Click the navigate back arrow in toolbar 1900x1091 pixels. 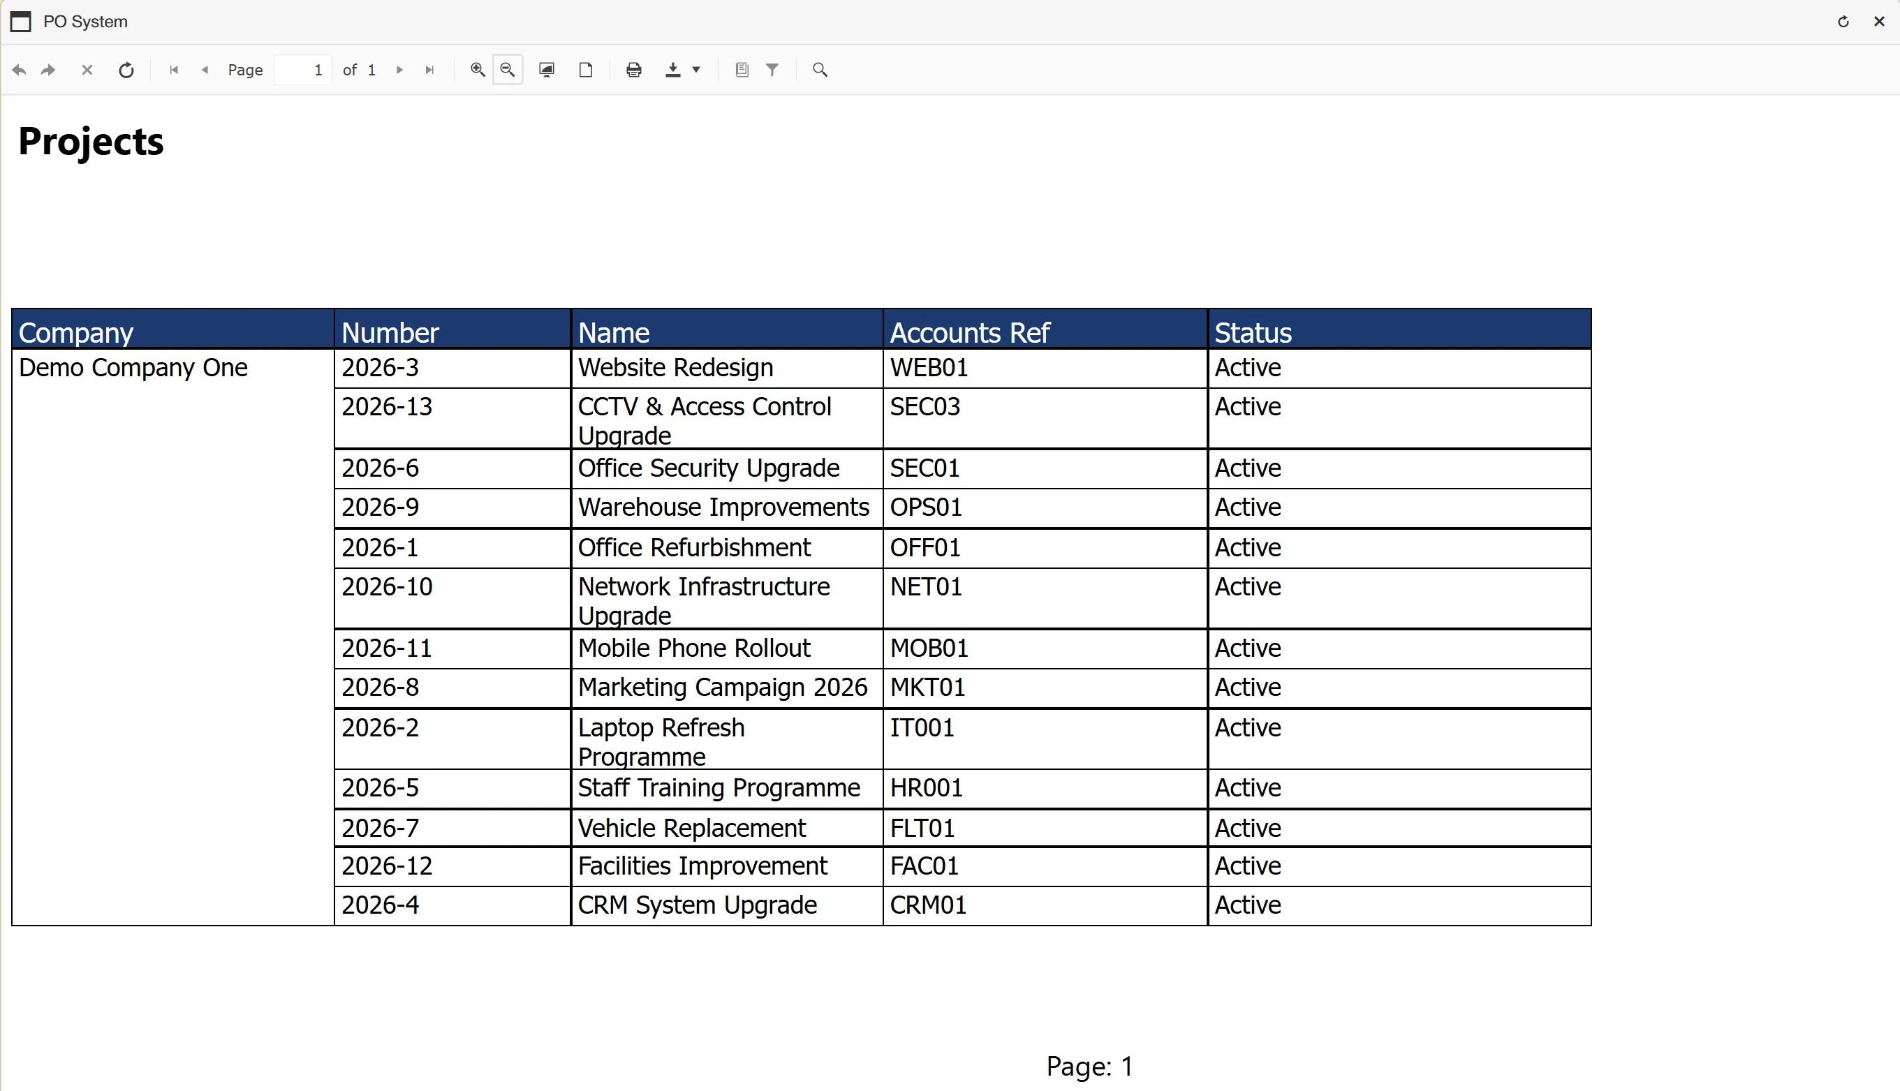tap(20, 70)
